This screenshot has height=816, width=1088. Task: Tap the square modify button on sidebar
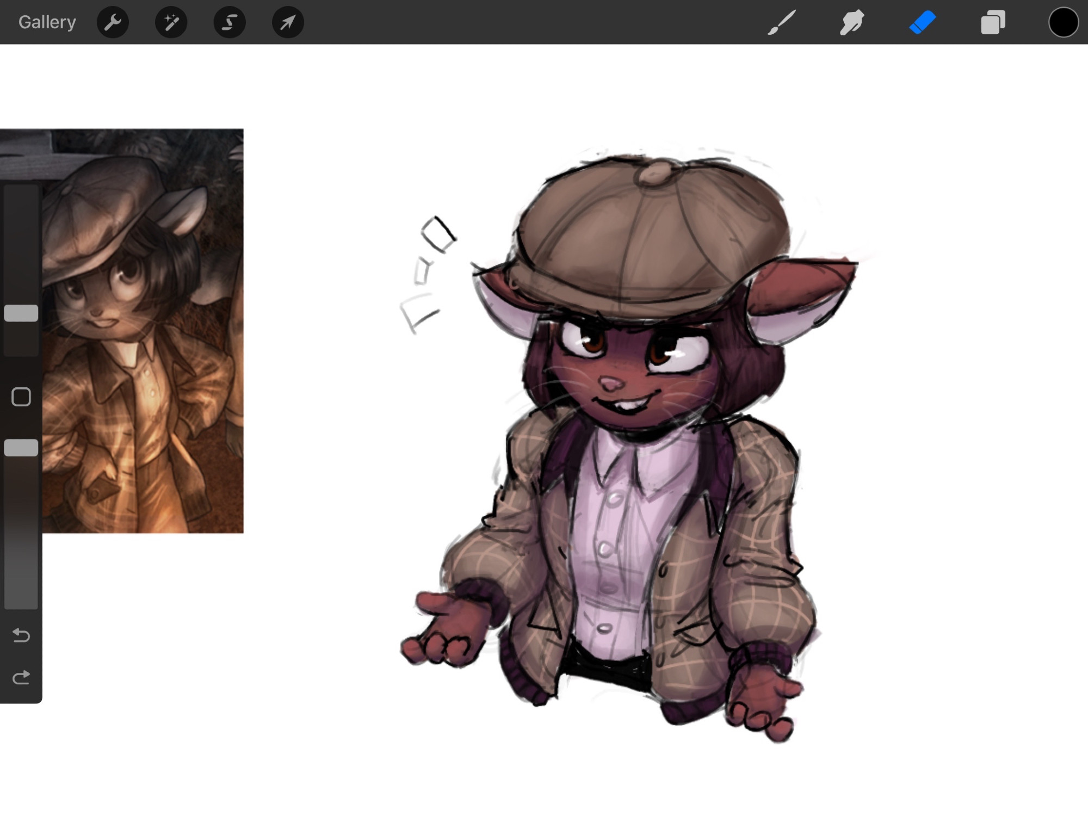click(x=21, y=397)
